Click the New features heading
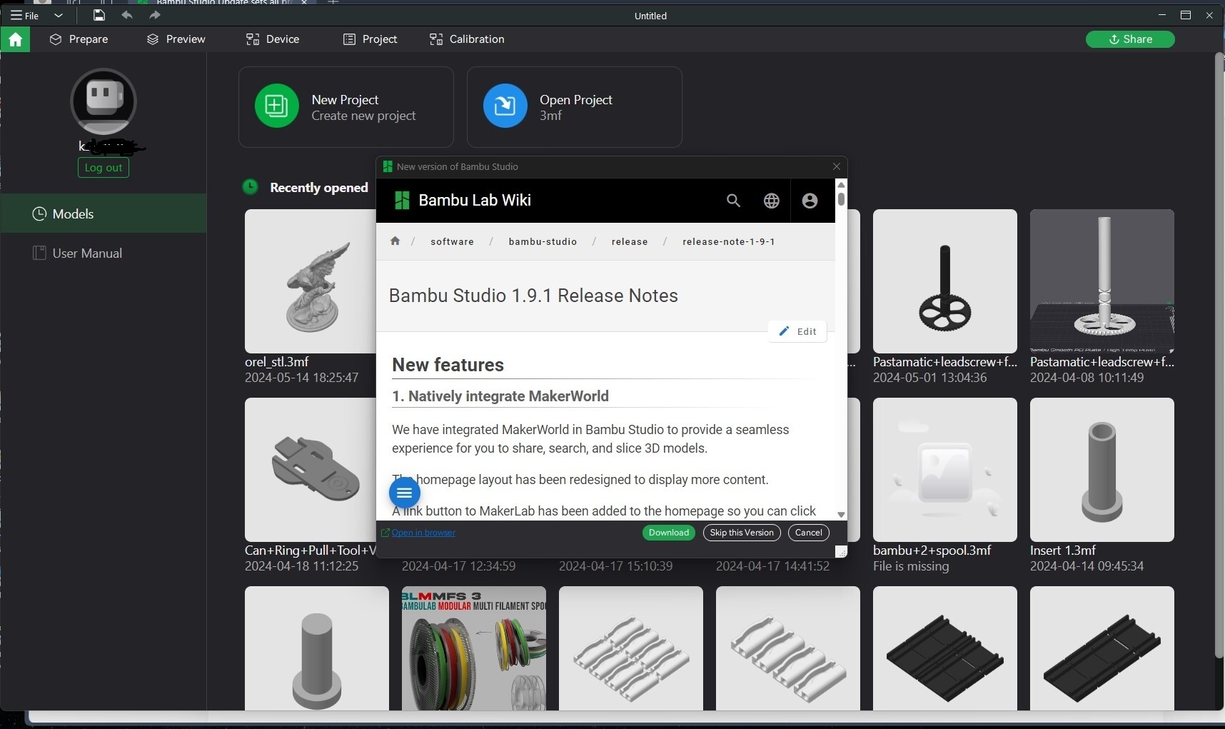 (448, 365)
